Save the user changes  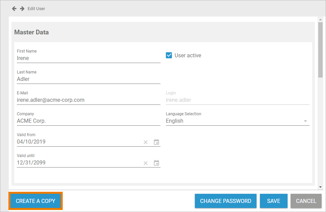[x=273, y=201]
